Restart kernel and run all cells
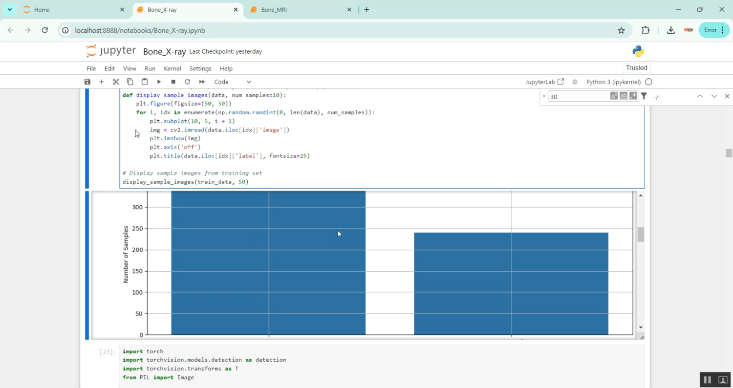The height and width of the screenshot is (388, 733). [202, 82]
